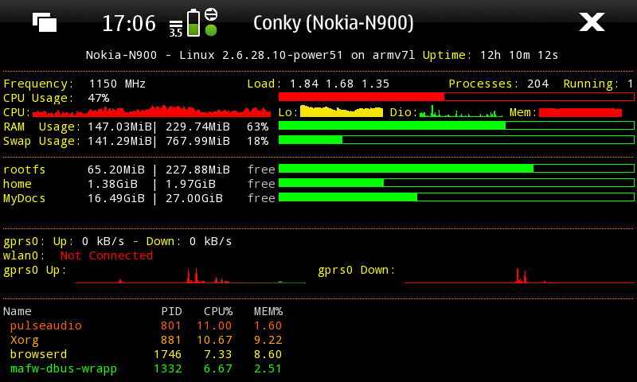
Task: Select the home filesystem label
Action: [x=17, y=184]
